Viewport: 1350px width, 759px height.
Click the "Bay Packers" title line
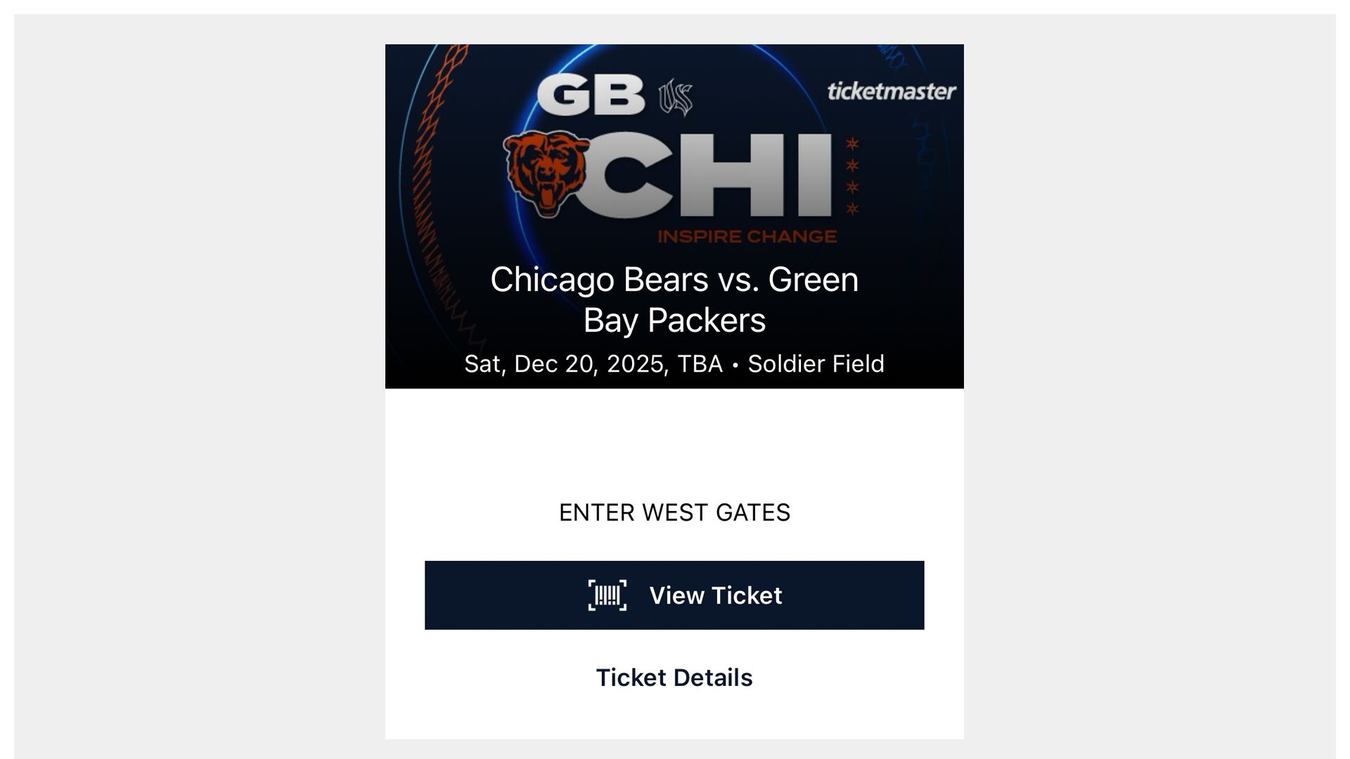click(x=674, y=320)
